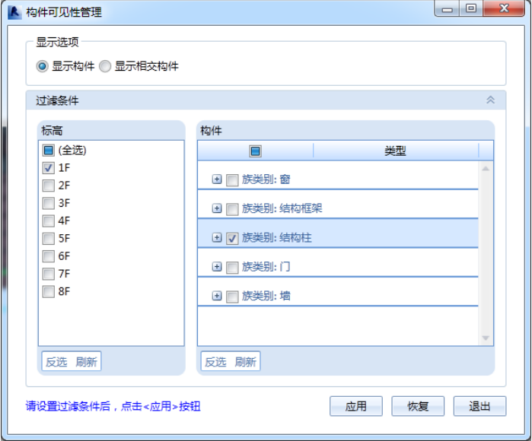Check the 3F level checkbox

pos(48,203)
